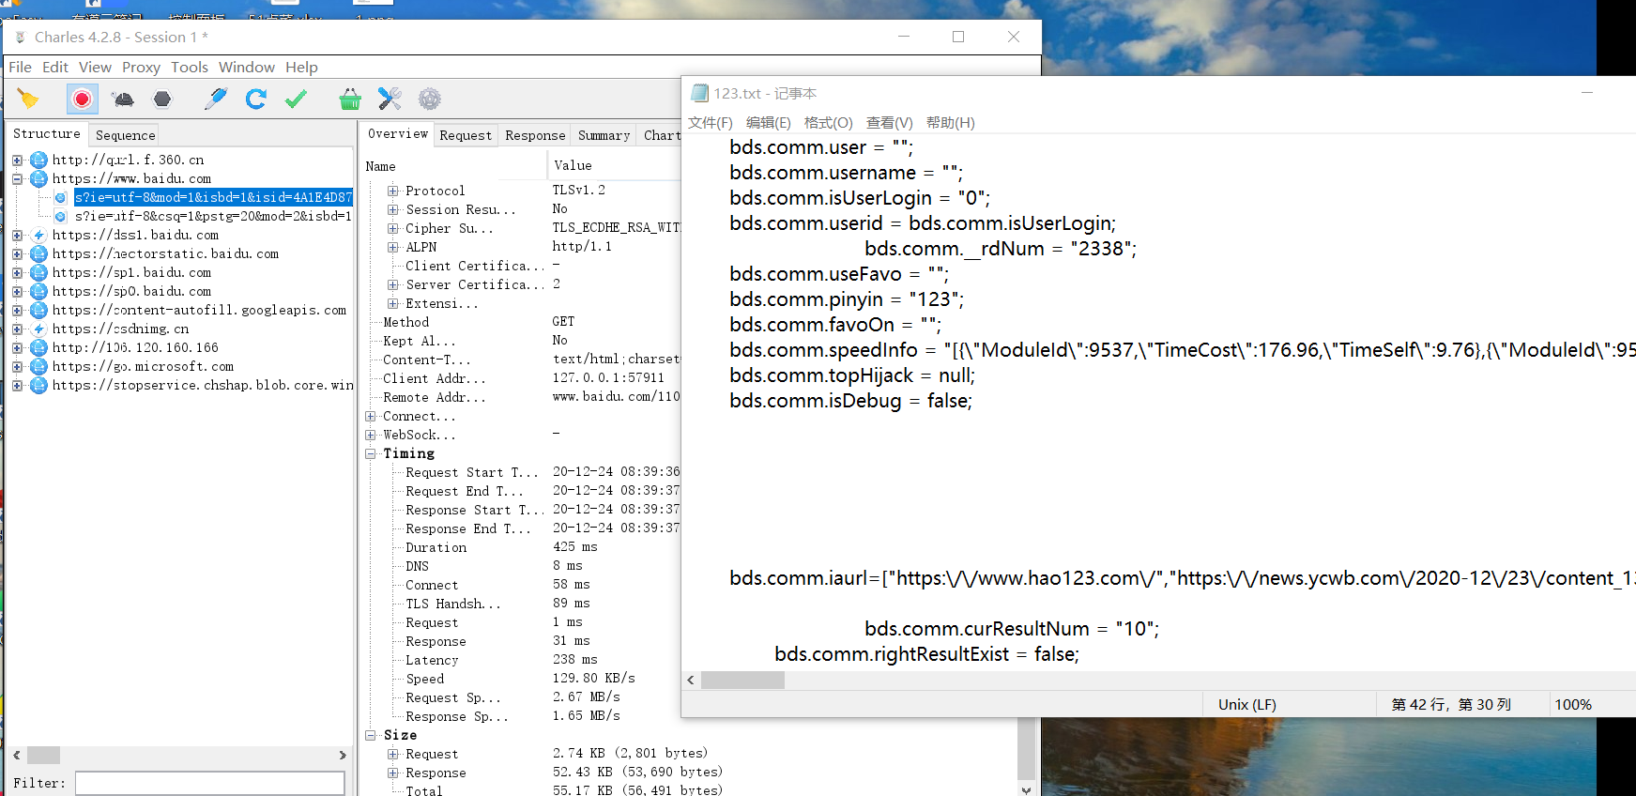The height and width of the screenshot is (796, 1636).
Task: Select the http://106.120.160.166 host
Action: 135,347
